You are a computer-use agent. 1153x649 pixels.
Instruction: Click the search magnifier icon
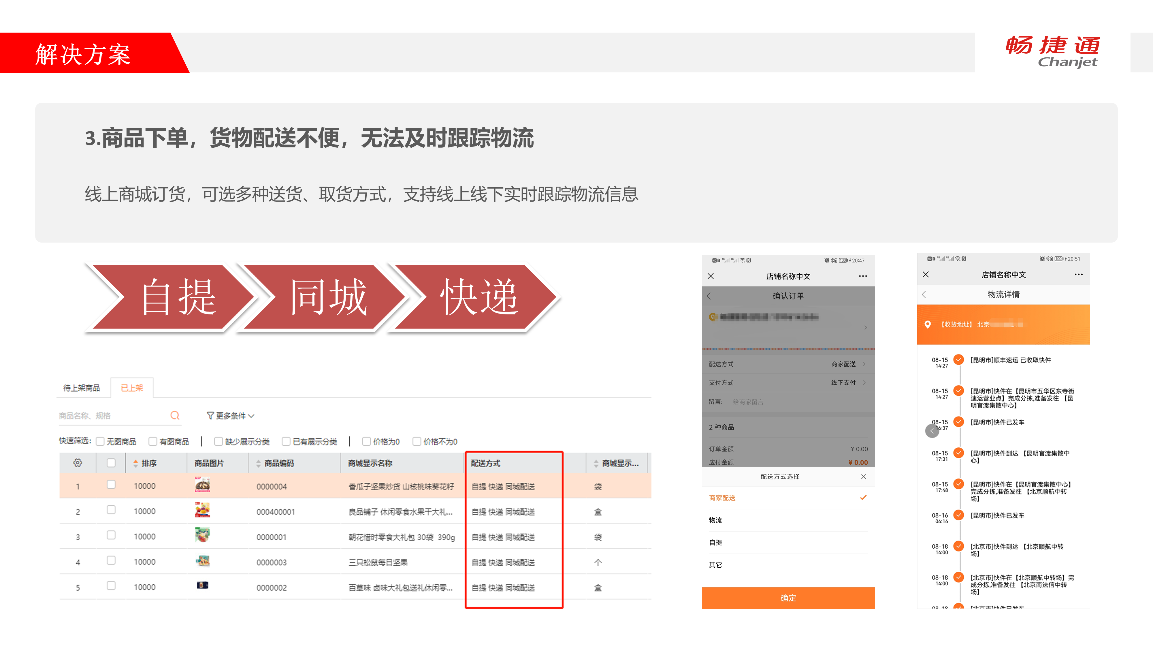(175, 416)
